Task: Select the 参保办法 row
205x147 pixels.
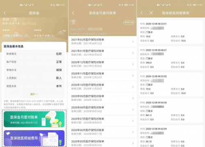Action: (x=34, y=70)
